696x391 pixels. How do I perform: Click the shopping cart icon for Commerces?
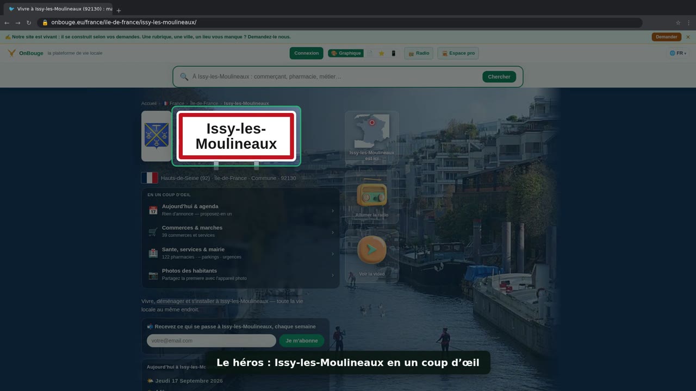point(153,232)
